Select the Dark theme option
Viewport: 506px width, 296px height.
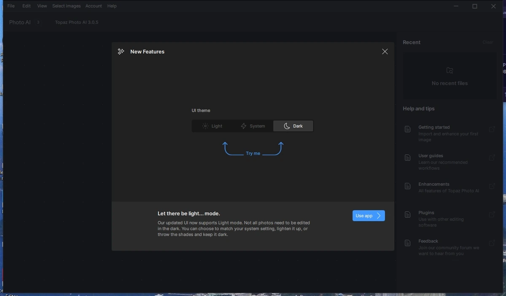(293, 126)
